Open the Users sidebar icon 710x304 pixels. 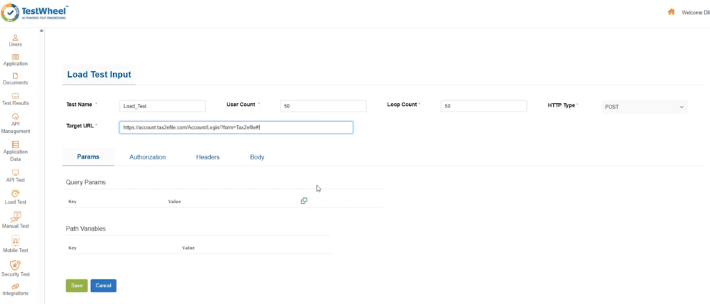click(x=15, y=37)
